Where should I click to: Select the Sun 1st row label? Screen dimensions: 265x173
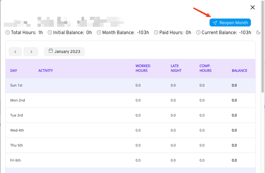(x=16, y=85)
